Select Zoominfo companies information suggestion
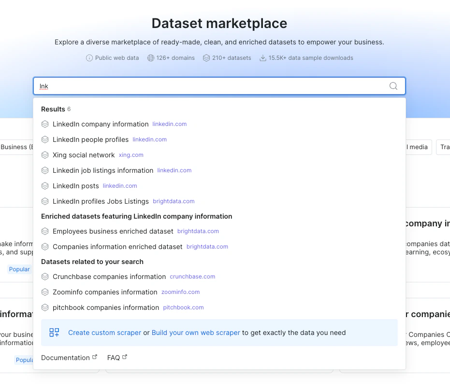 (105, 292)
